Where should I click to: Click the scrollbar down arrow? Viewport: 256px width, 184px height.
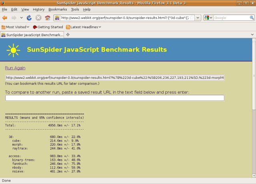pyautogui.click(x=254, y=176)
